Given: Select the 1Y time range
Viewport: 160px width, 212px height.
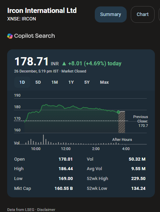Looking at the screenshot, I should [71, 82].
